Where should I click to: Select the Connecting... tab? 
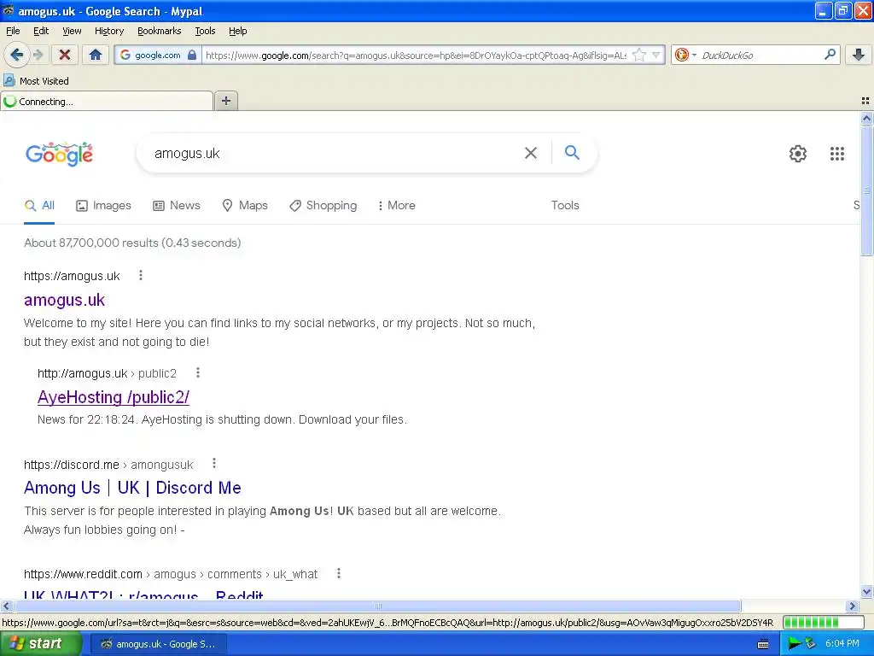pyautogui.click(x=107, y=102)
